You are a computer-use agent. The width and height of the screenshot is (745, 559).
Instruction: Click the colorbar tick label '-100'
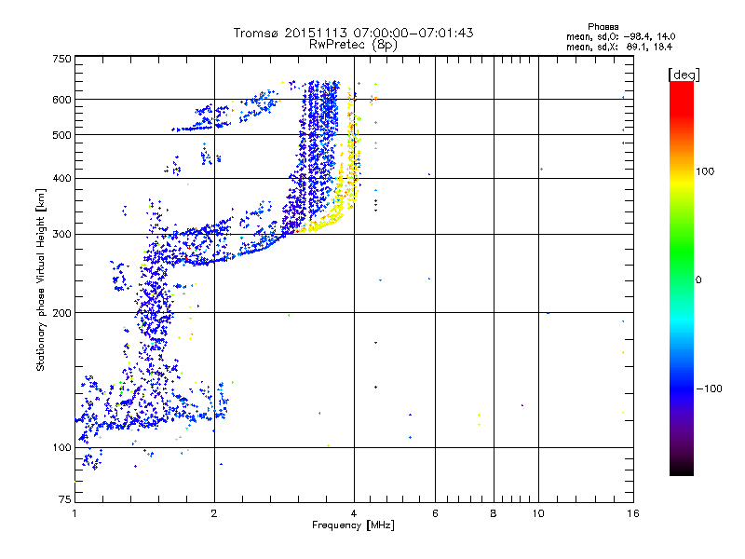point(709,389)
